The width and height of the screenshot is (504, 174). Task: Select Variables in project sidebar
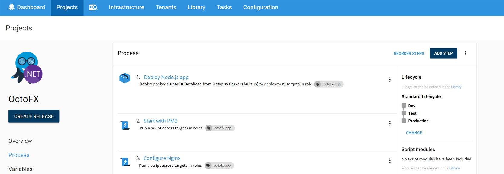pos(20,169)
